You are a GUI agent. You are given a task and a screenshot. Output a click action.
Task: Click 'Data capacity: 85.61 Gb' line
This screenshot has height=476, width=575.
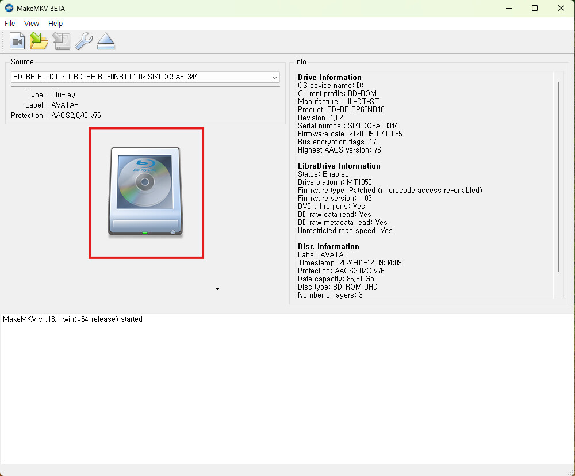[x=336, y=279]
